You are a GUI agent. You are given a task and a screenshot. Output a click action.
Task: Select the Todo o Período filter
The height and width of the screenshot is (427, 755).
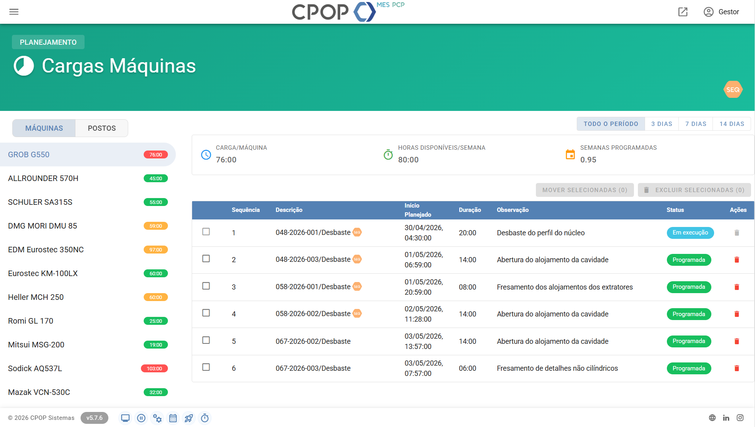tap(611, 124)
